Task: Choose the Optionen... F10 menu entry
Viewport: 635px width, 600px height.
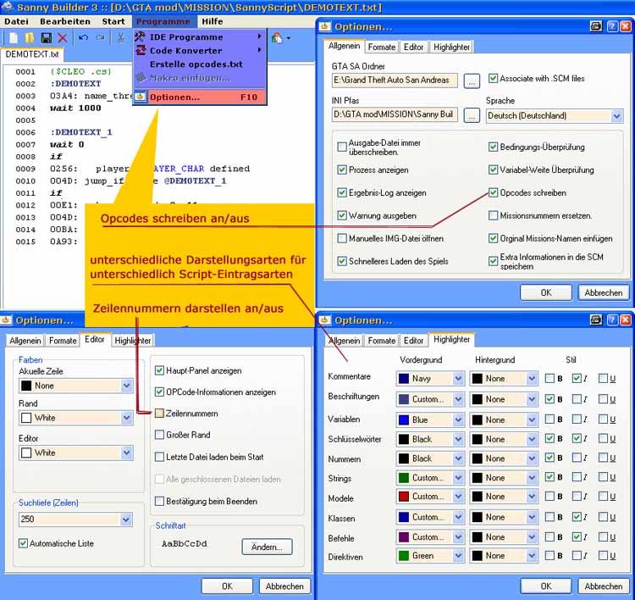Action: coord(200,97)
